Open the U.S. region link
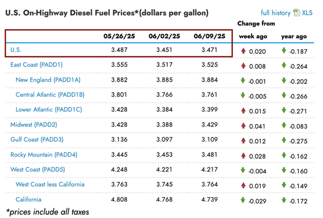Image resolution: width=323 pixels, height=218 pixels. click(x=16, y=50)
